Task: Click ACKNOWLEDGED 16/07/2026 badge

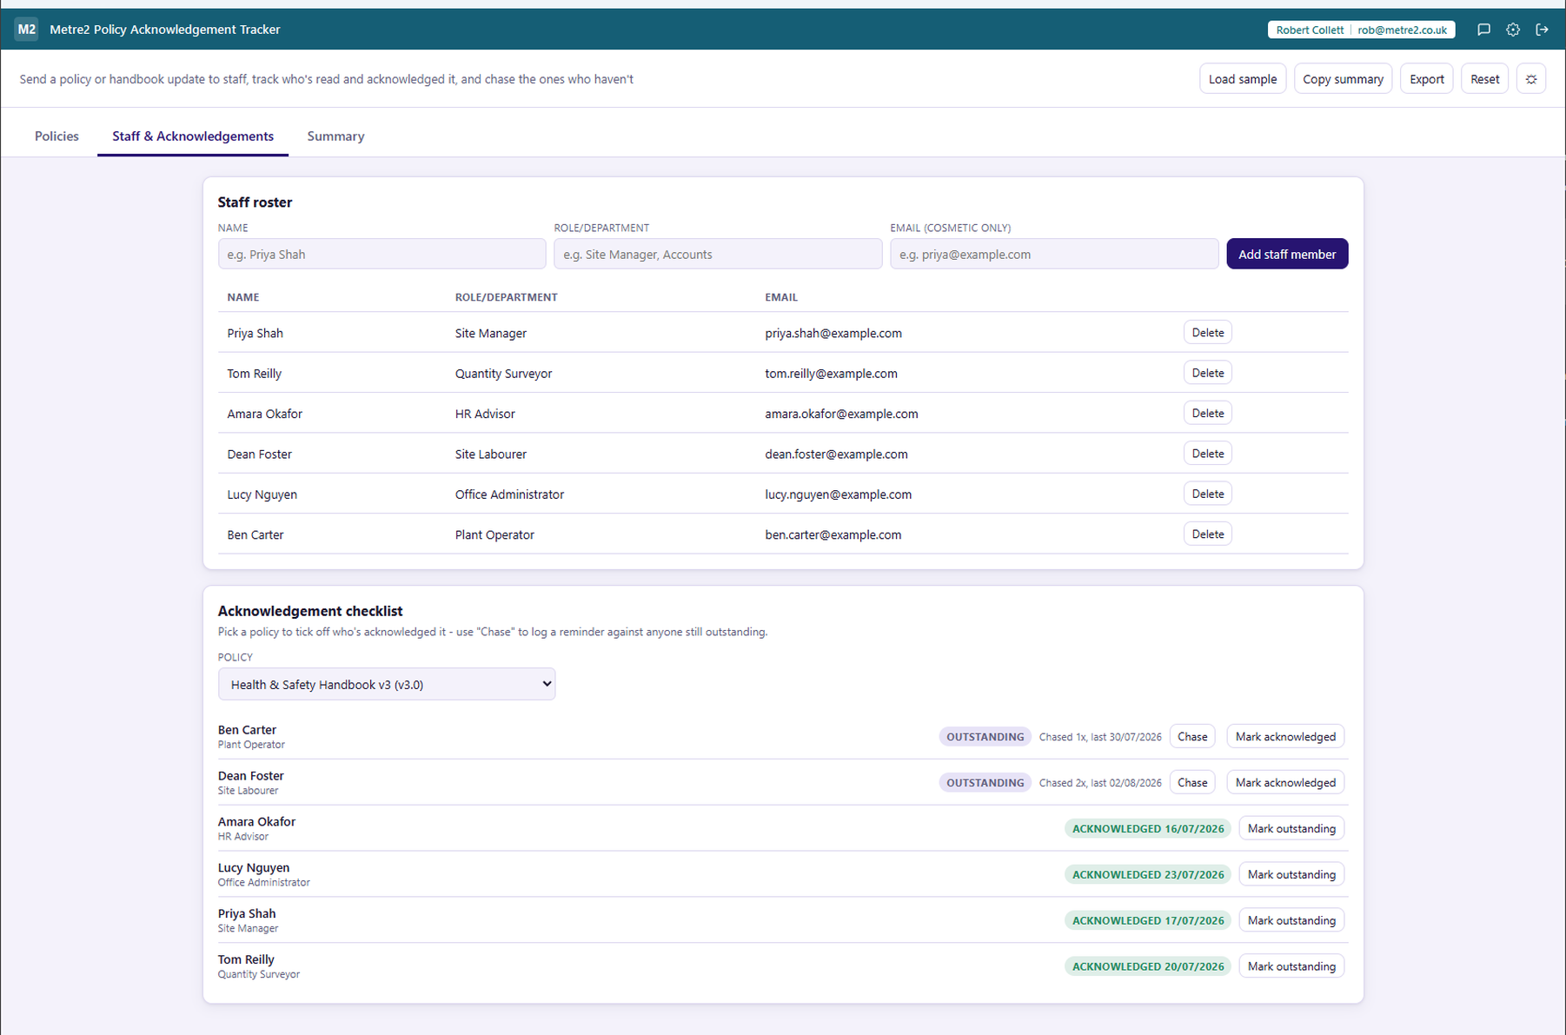Action: pos(1147,828)
